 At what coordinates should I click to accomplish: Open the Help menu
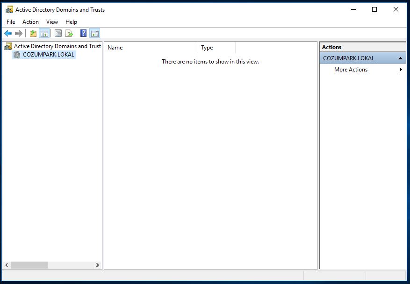[71, 22]
